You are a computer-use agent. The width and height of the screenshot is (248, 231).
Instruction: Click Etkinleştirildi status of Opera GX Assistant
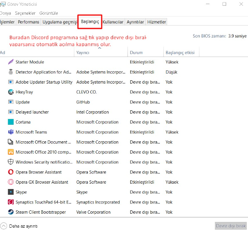point(142,182)
